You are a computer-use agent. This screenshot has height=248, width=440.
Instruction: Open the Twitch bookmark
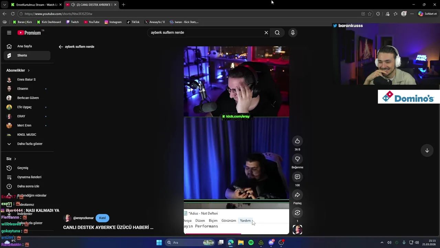pyautogui.click(x=73, y=22)
